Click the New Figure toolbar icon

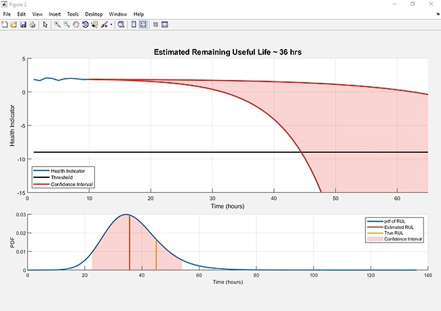click(5, 24)
